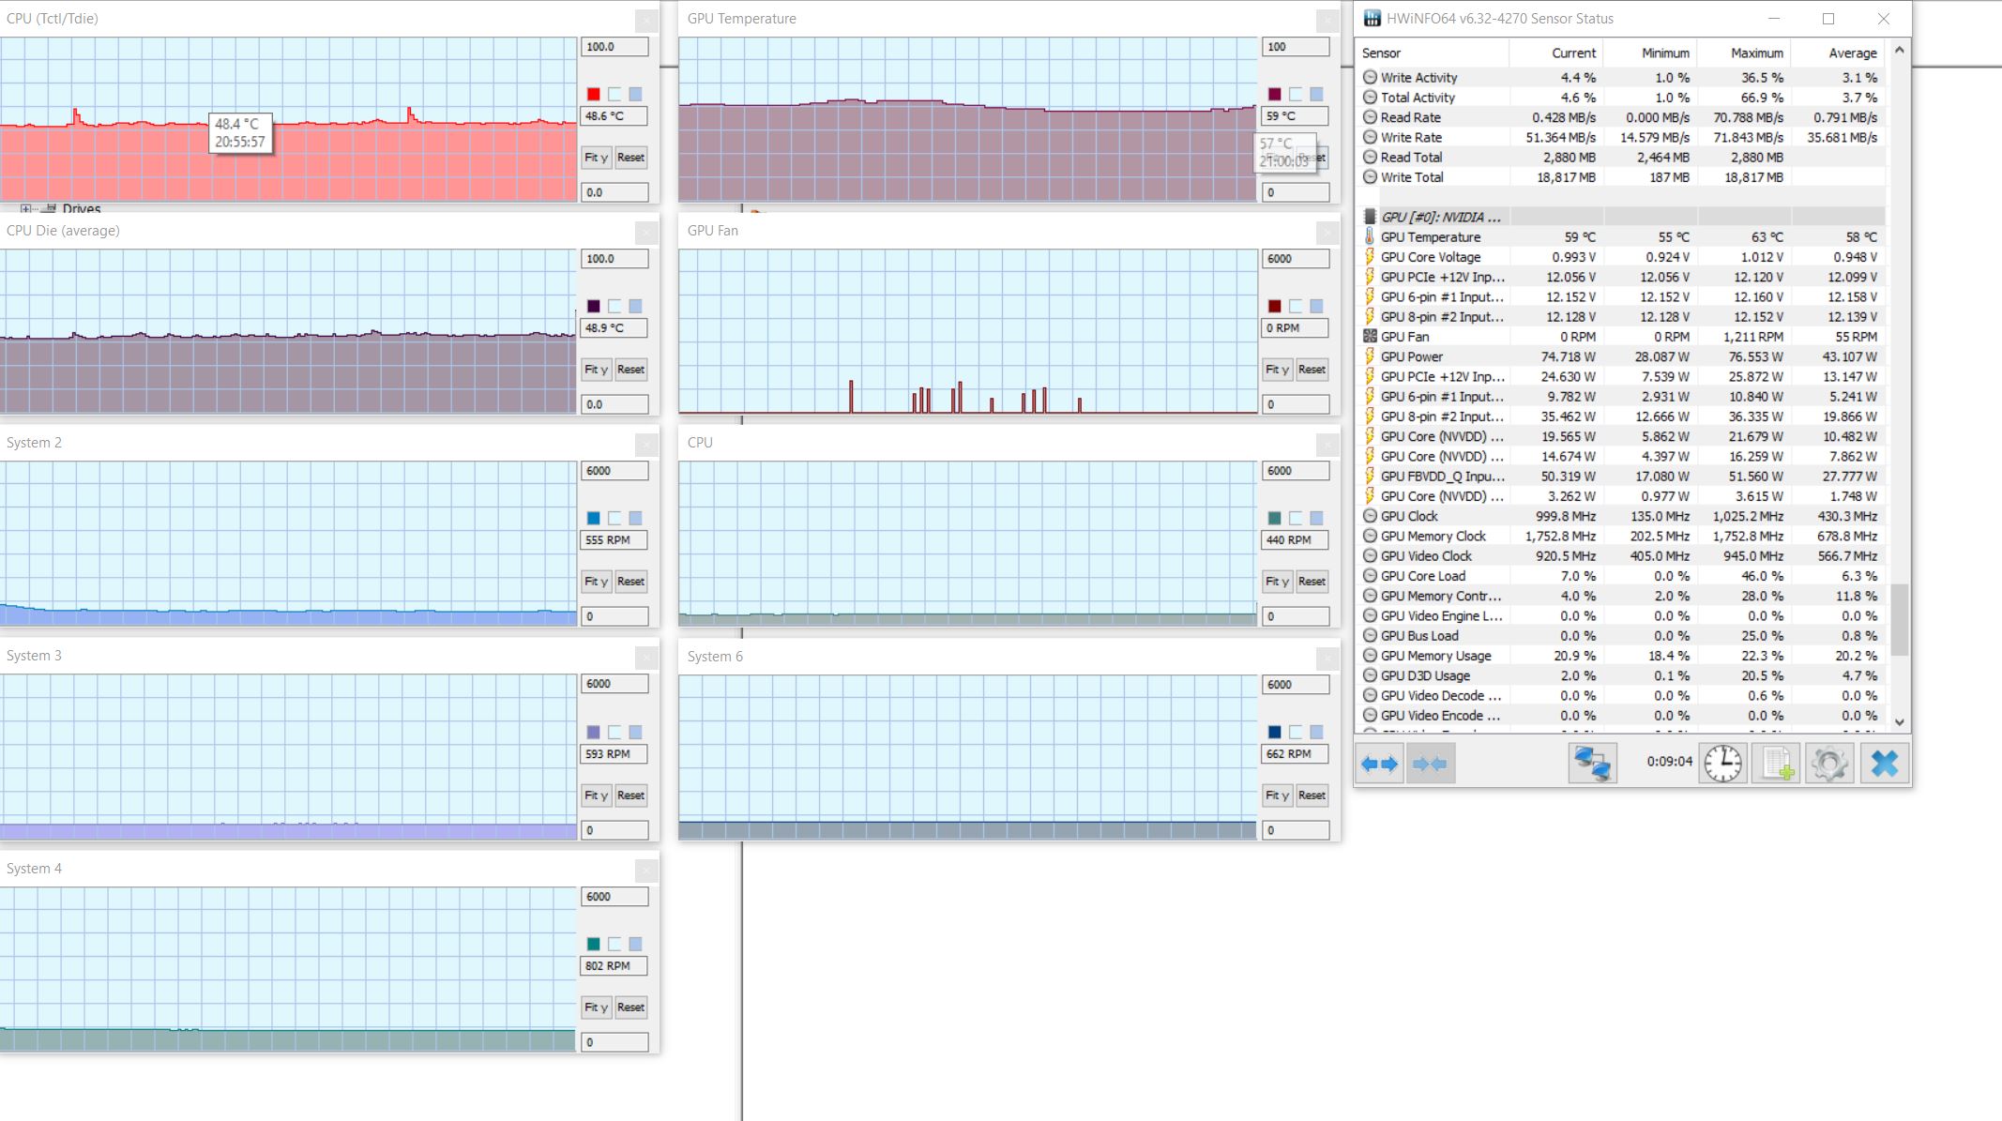Close the System 4 graph window

tap(646, 871)
